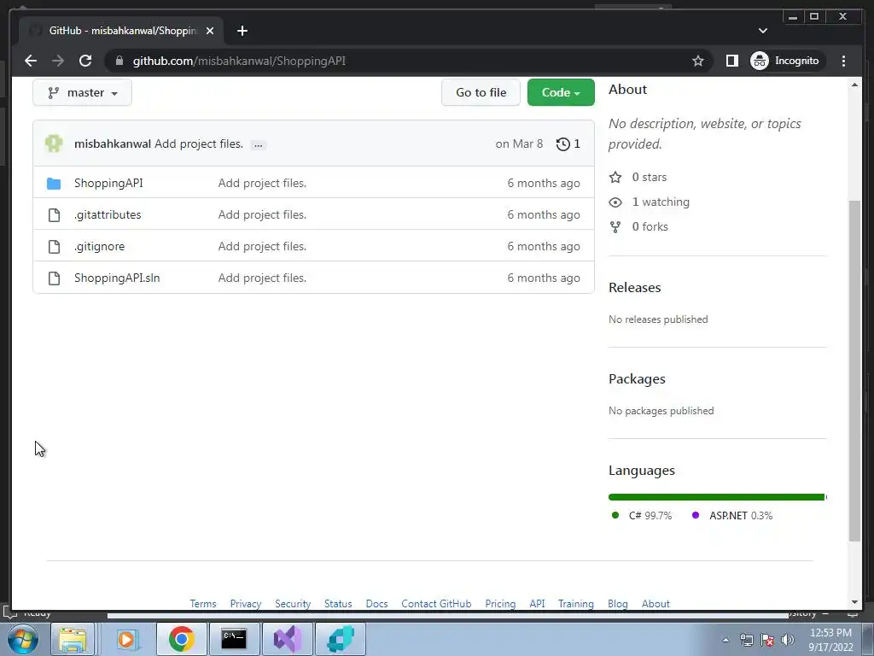Open the browser side panel icon
This screenshot has width=874, height=656.
[x=731, y=61]
